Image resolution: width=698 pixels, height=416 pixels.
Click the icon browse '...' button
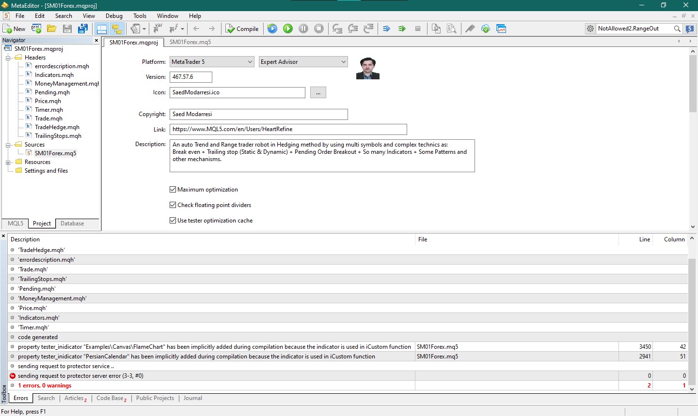pyautogui.click(x=318, y=92)
